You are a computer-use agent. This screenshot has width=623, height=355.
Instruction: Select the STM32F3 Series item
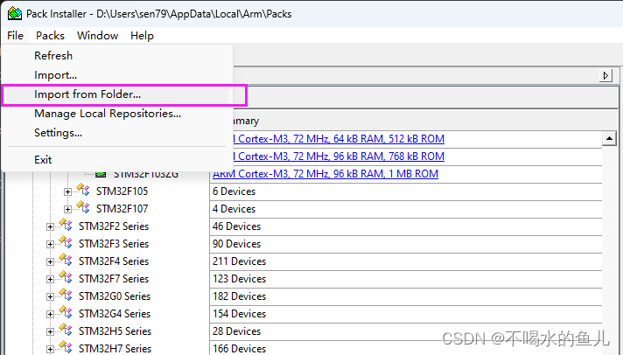pos(114,244)
